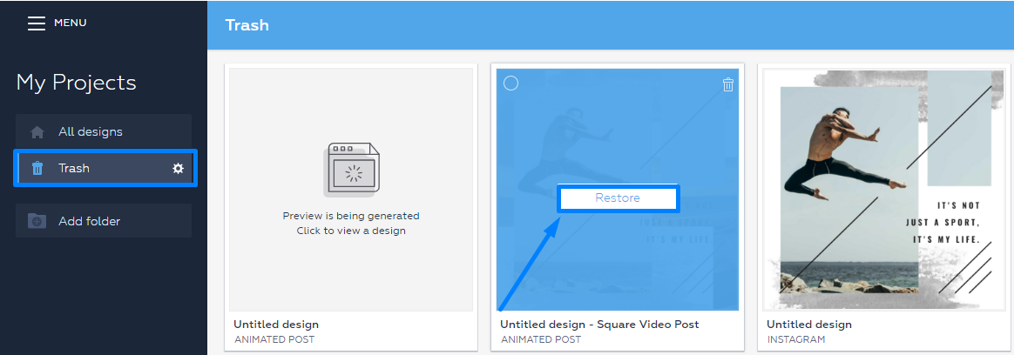
Task: Select the Trash sidebar item
Action: coord(105,169)
